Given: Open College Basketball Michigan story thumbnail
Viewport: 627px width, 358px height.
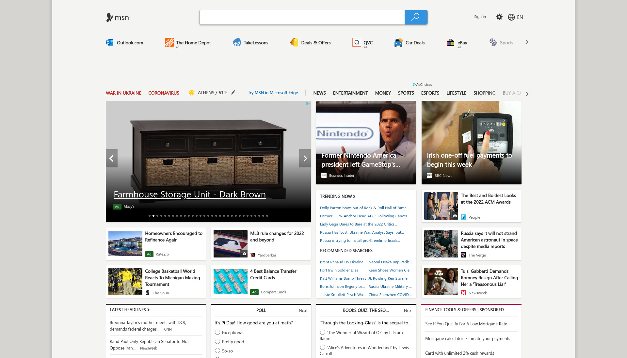Looking at the screenshot, I should [x=125, y=282].
